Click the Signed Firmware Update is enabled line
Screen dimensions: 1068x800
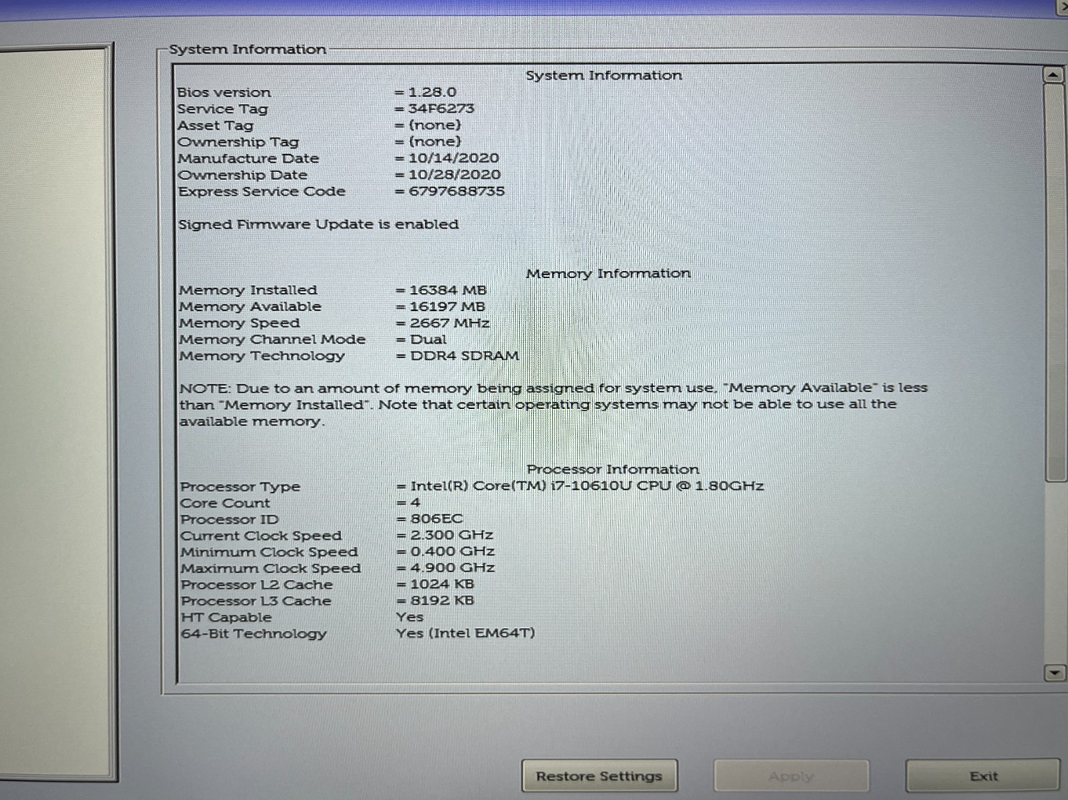click(x=318, y=224)
